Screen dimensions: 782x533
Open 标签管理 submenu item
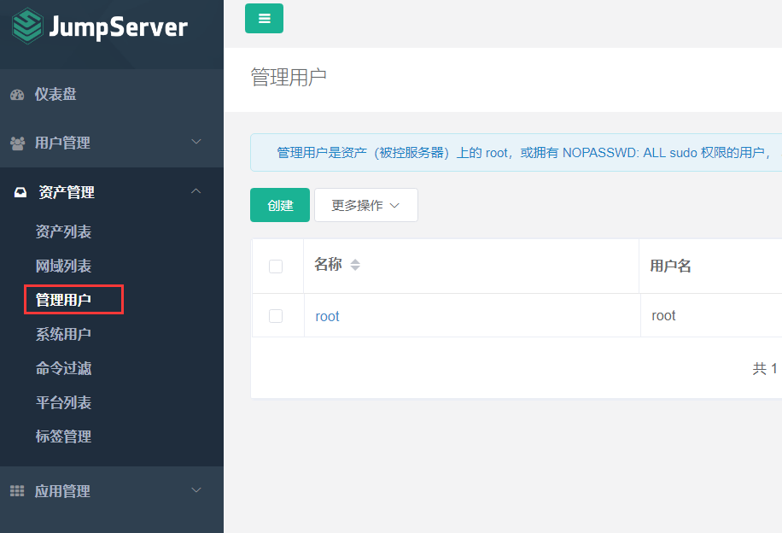pos(63,436)
